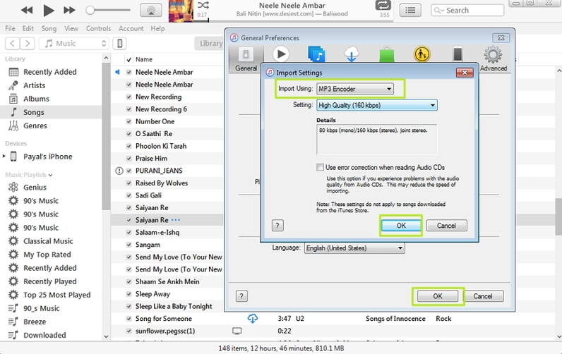Open Song menu

tap(49, 28)
